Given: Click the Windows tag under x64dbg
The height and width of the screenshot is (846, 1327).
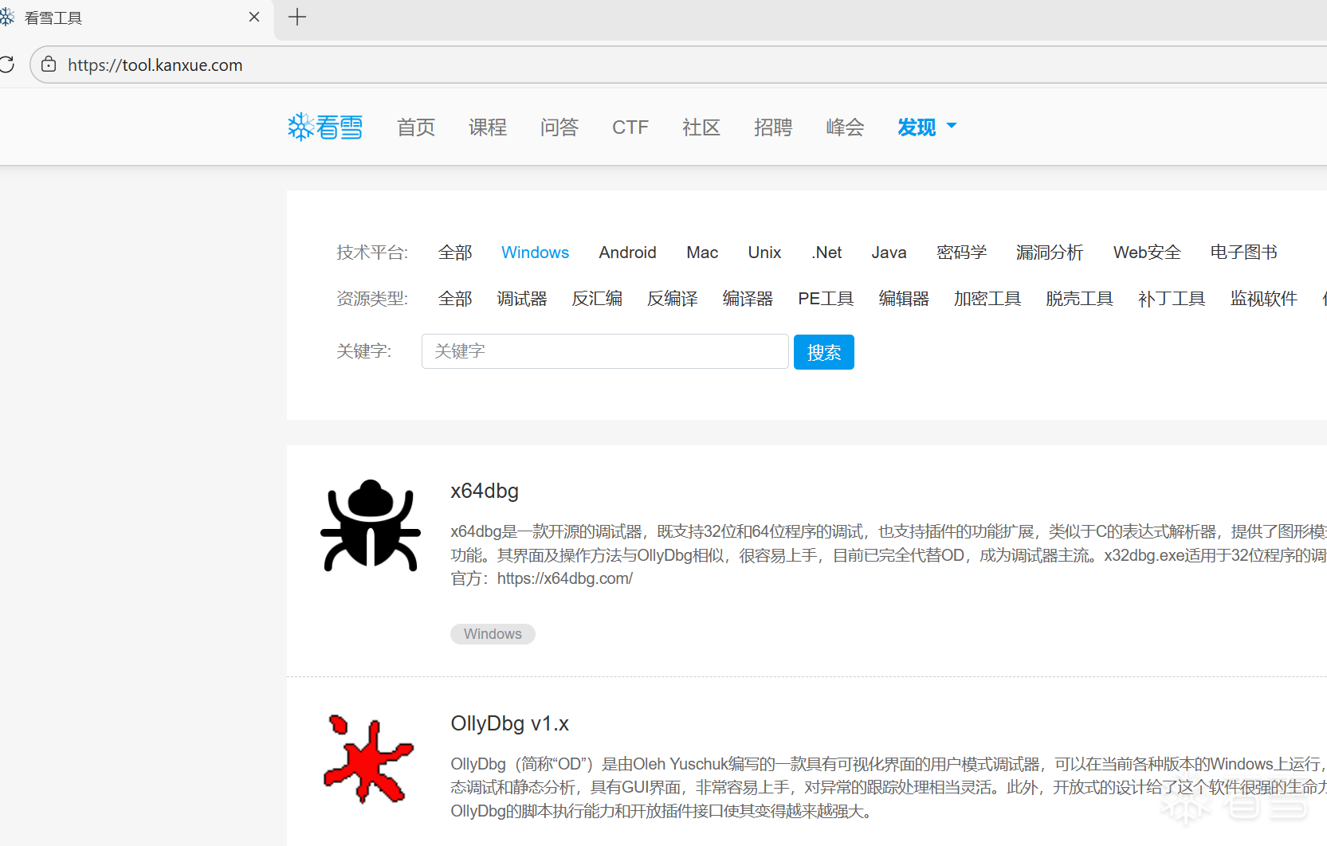Looking at the screenshot, I should coord(493,634).
